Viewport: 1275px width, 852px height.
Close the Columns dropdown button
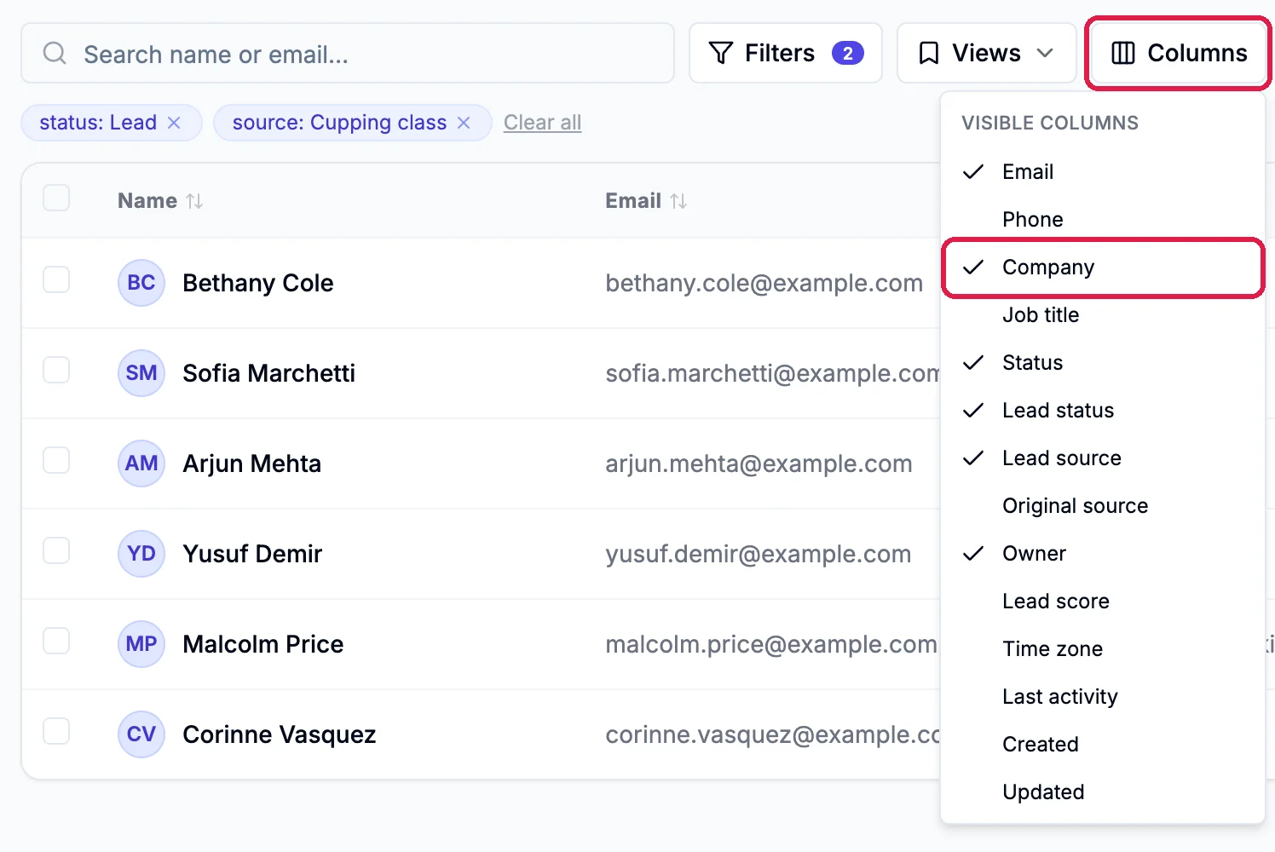[x=1179, y=53]
